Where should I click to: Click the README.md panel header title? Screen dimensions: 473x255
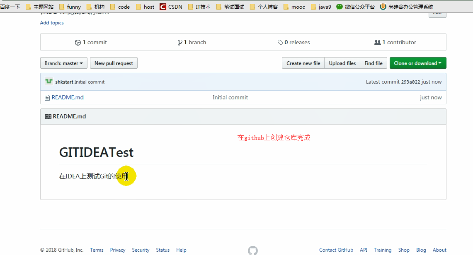click(x=69, y=116)
